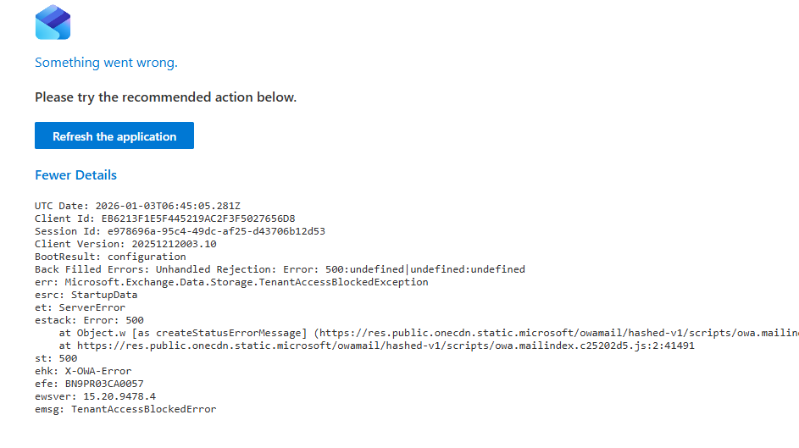This screenshot has width=799, height=448.
Task: Click the Session Id line
Action: [180, 231]
